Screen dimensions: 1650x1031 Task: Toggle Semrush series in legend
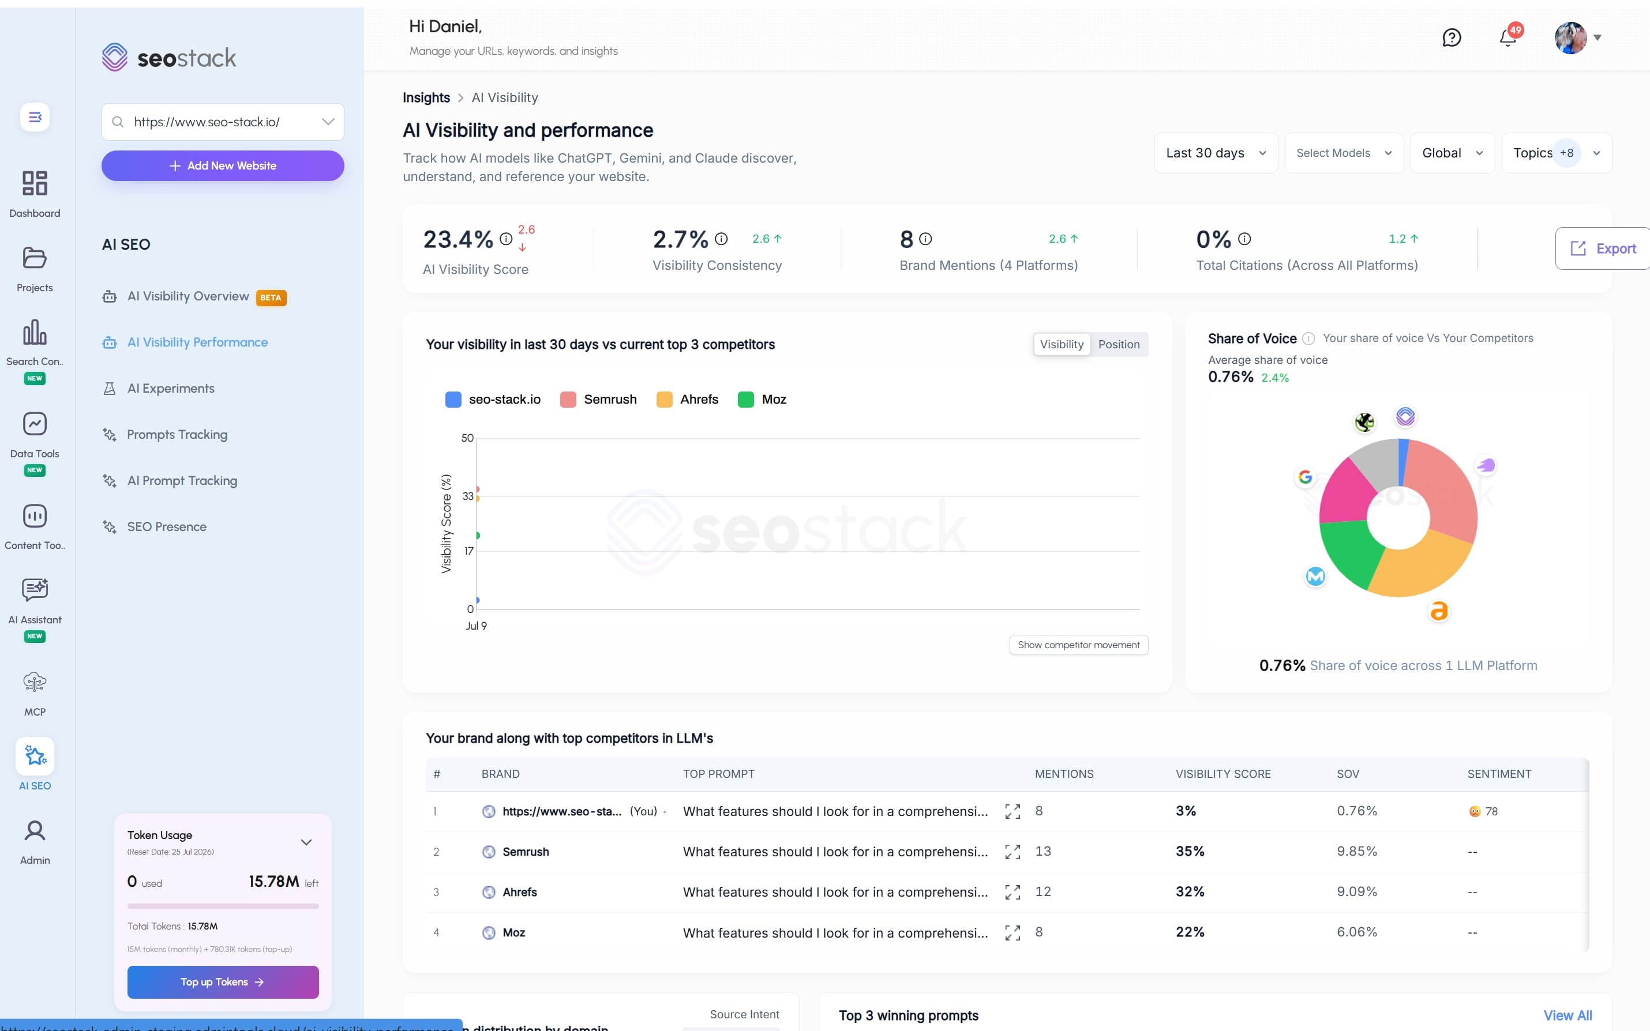click(598, 400)
